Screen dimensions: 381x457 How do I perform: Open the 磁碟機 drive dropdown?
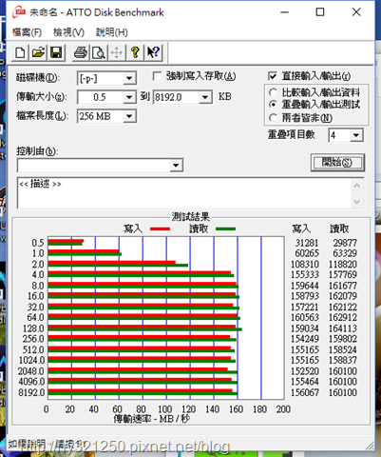(129, 78)
